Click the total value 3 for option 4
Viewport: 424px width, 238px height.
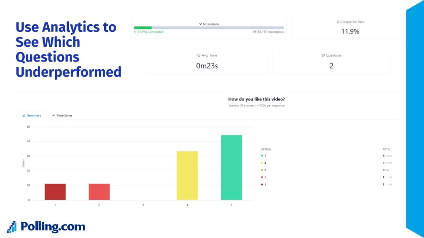383,163
